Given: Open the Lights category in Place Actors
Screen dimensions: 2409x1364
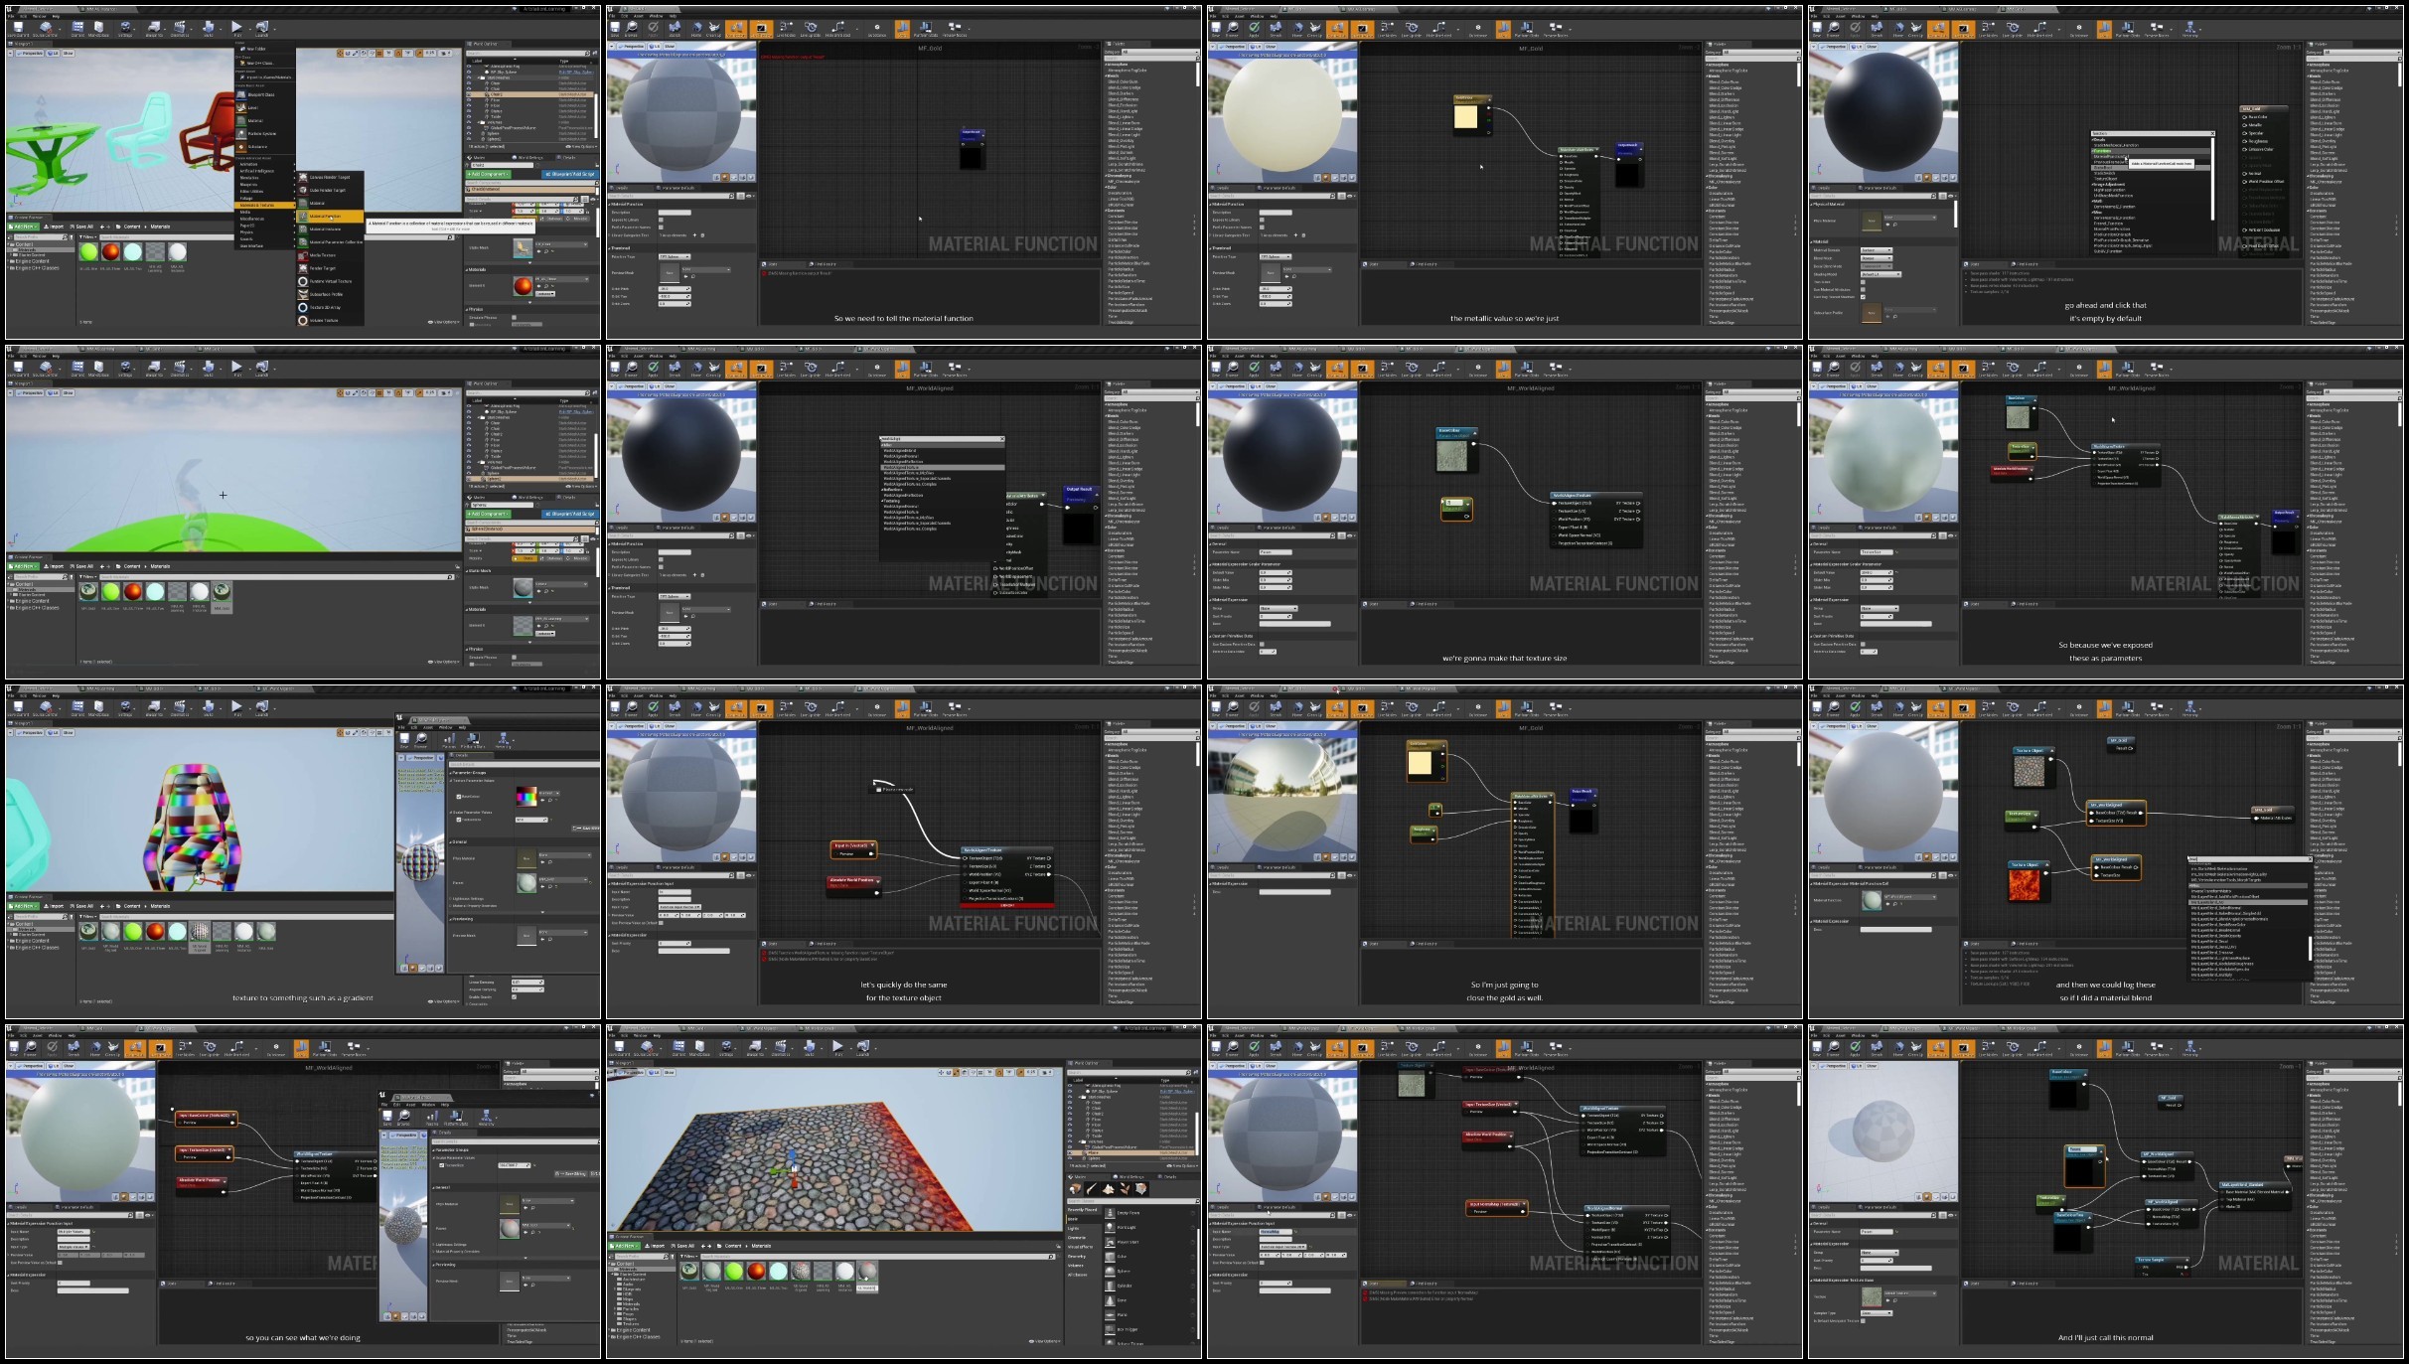Looking at the screenshot, I should (1073, 1229).
